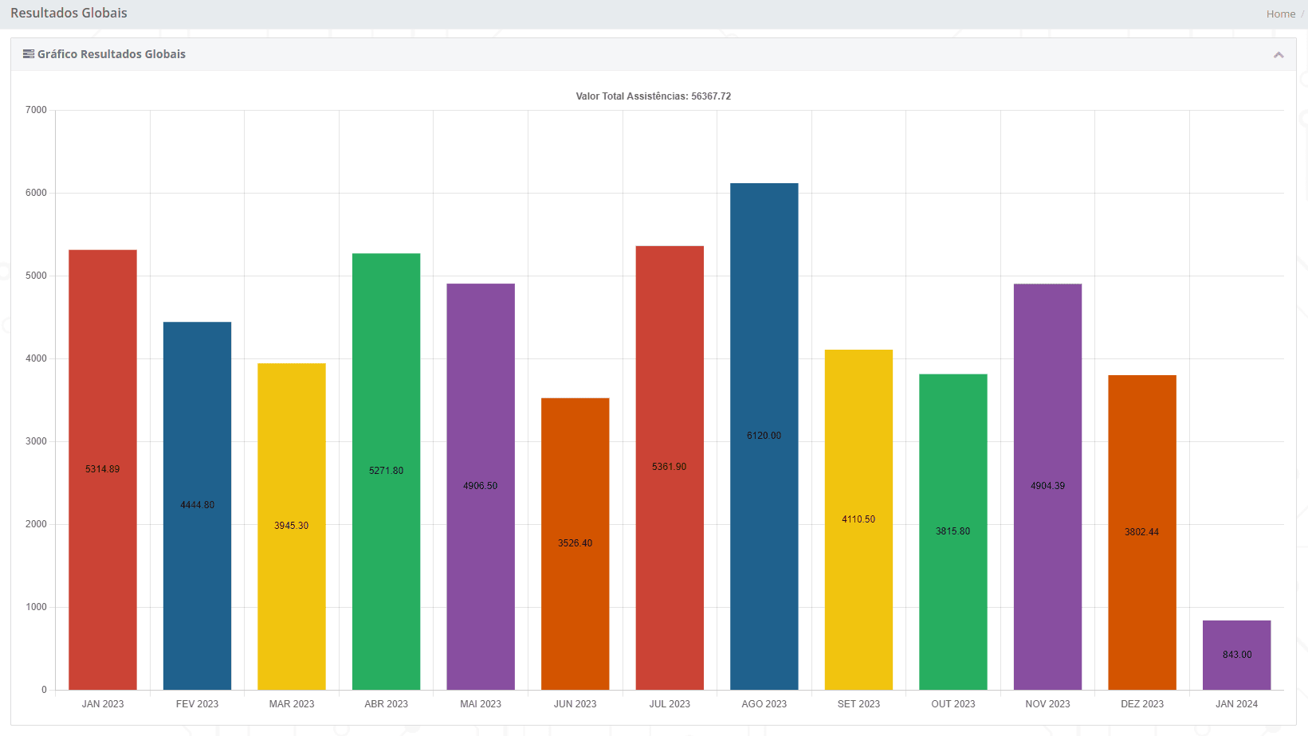The height and width of the screenshot is (736, 1308).
Task: Click the Valor Total Assistências chart title
Action: coord(653,96)
